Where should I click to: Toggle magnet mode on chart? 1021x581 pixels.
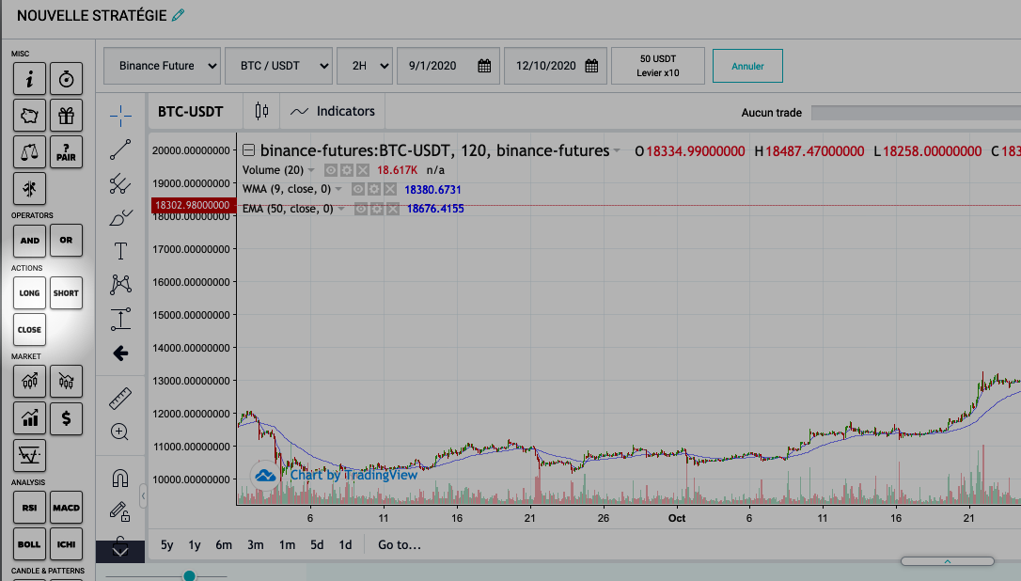coord(120,479)
